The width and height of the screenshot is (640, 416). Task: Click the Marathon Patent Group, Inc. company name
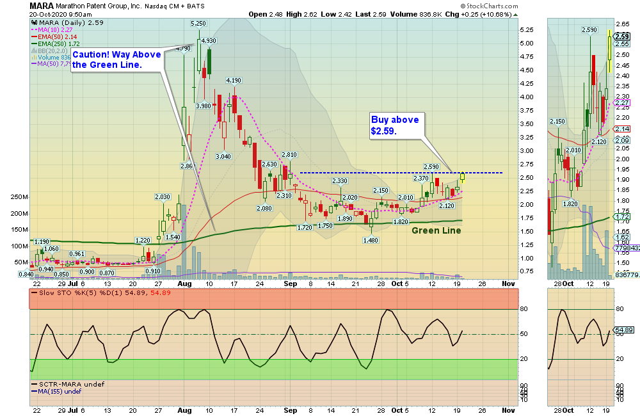tap(99, 6)
